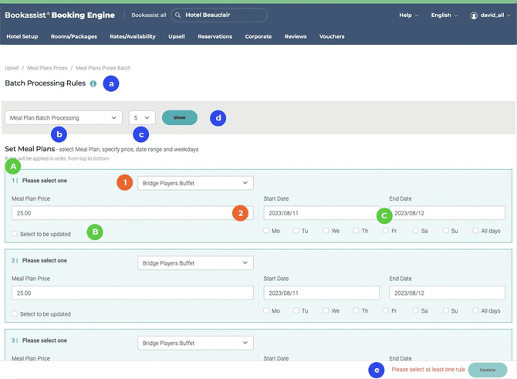Click the user profile icon for david_all
The height and width of the screenshot is (379, 517).
click(474, 15)
